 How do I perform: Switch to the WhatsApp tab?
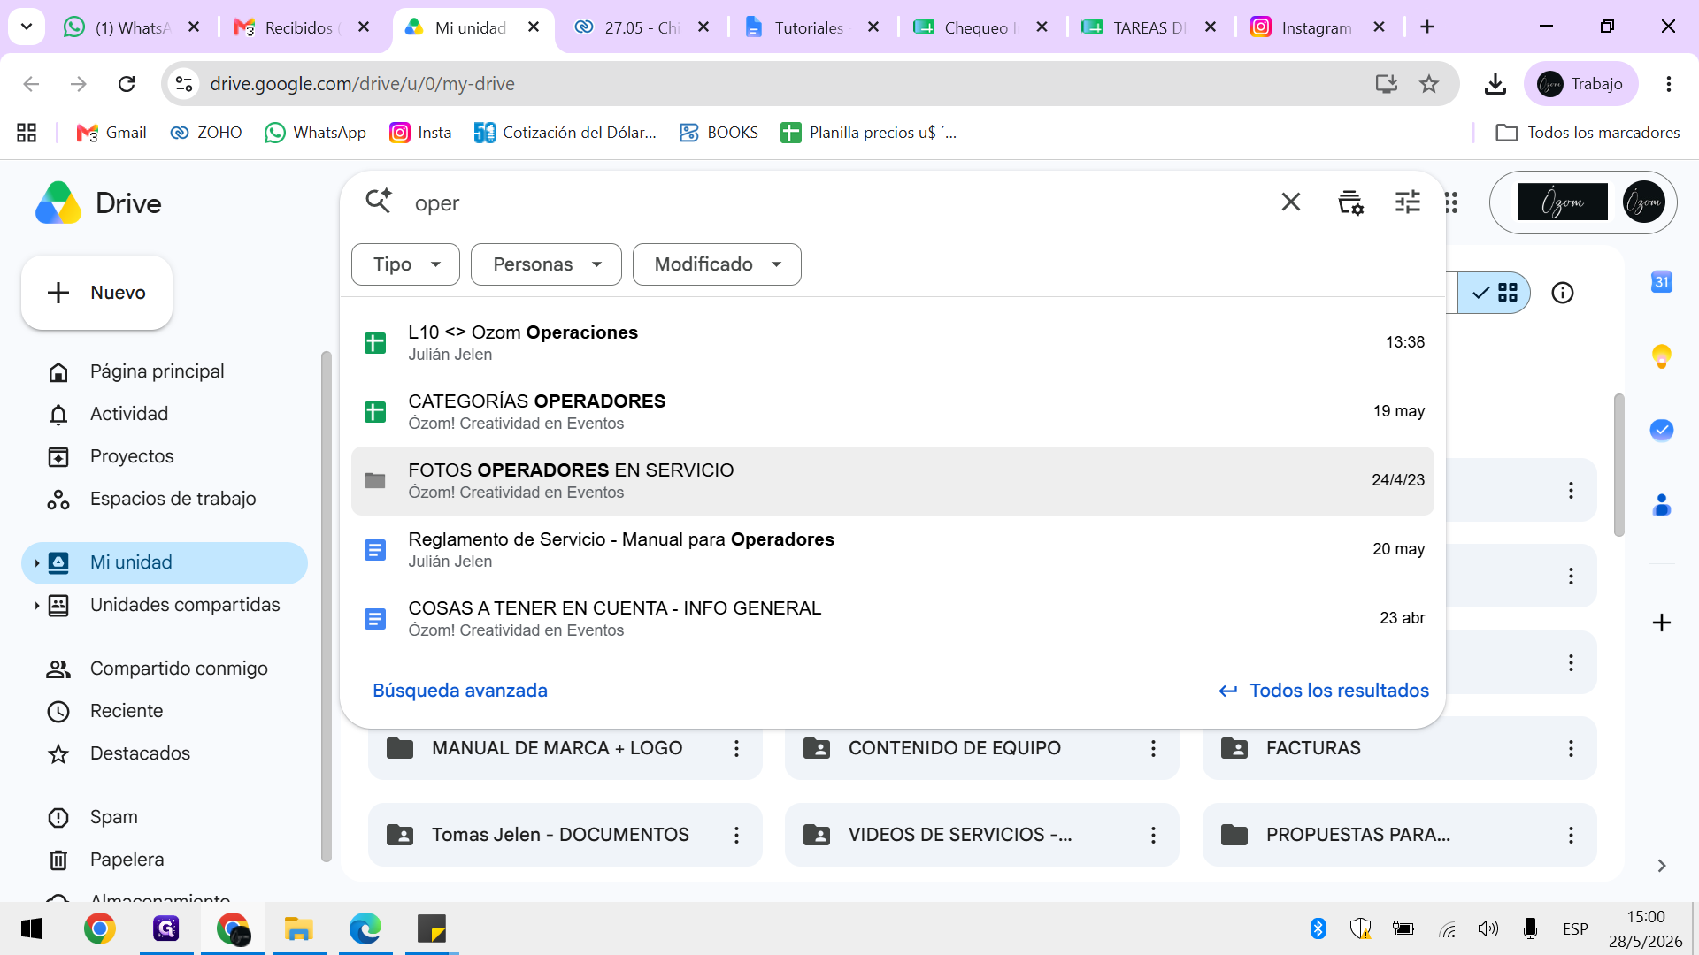[x=132, y=27]
